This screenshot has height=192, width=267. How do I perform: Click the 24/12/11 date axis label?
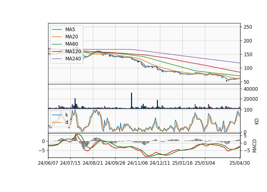point(160,163)
